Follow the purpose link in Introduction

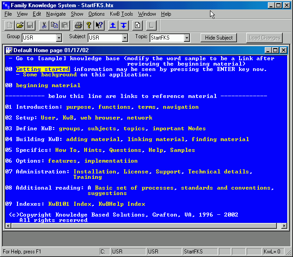click(x=79, y=107)
